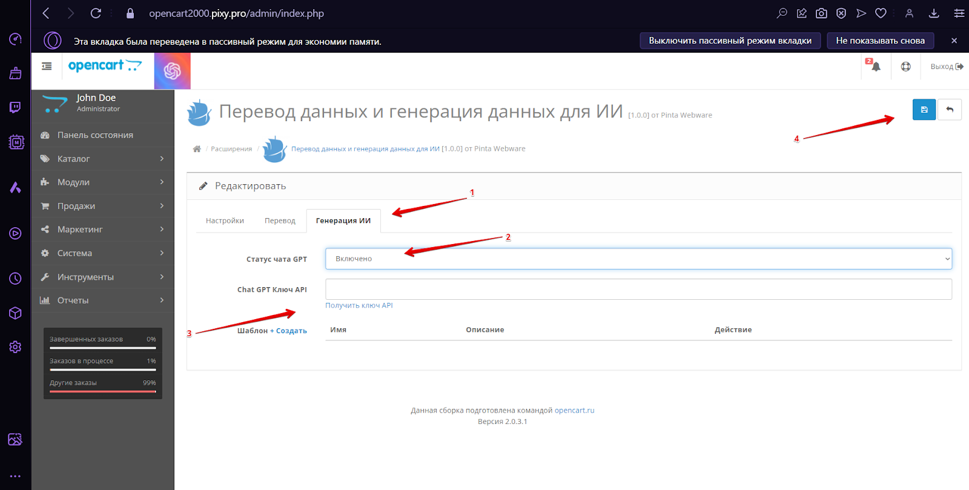Open the cube extensions icon in browser sidebar
969x490 pixels.
coord(15,313)
